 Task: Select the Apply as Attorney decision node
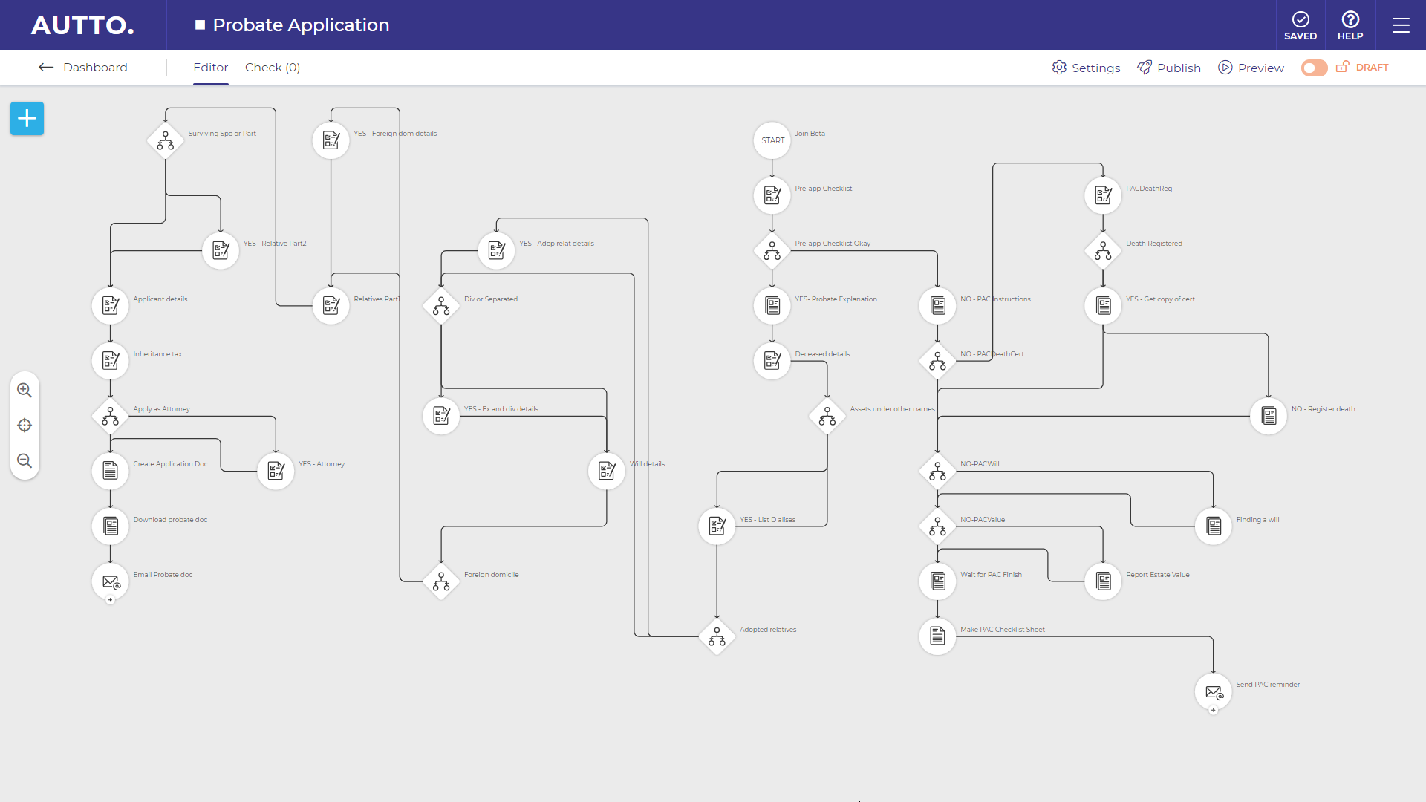click(x=111, y=417)
